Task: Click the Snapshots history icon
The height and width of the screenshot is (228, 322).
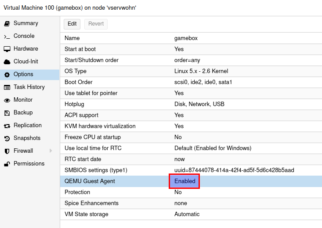Action: (7, 138)
